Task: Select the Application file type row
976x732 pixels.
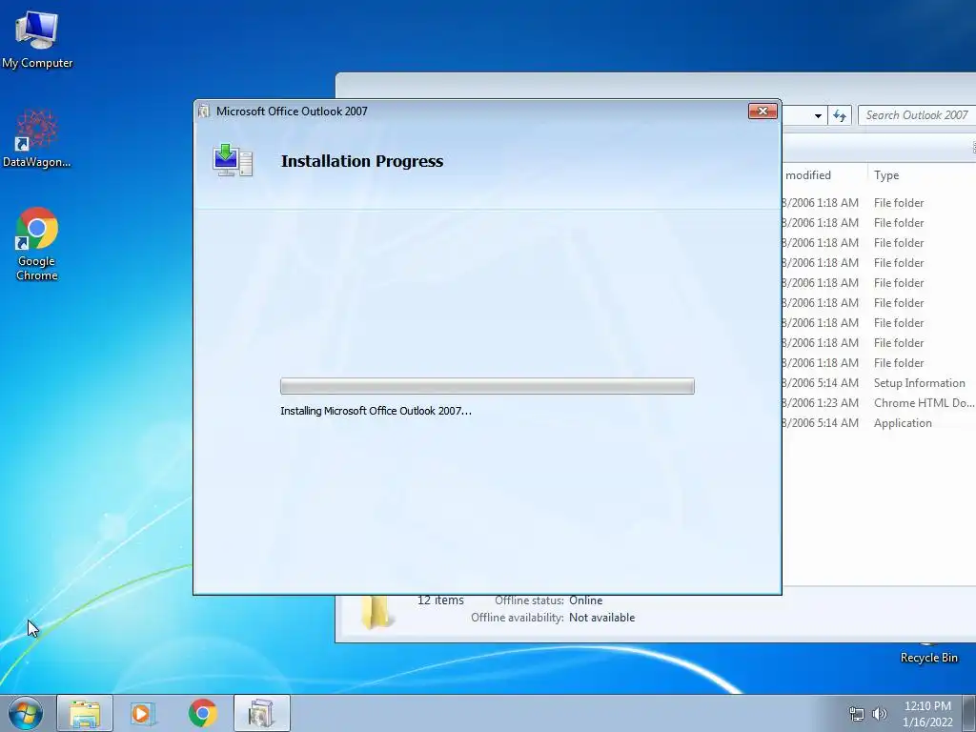Action: pyautogui.click(x=879, y=422)
